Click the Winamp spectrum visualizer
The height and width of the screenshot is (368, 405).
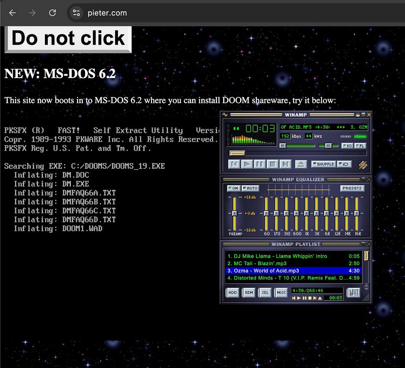(x=254, y=140)
